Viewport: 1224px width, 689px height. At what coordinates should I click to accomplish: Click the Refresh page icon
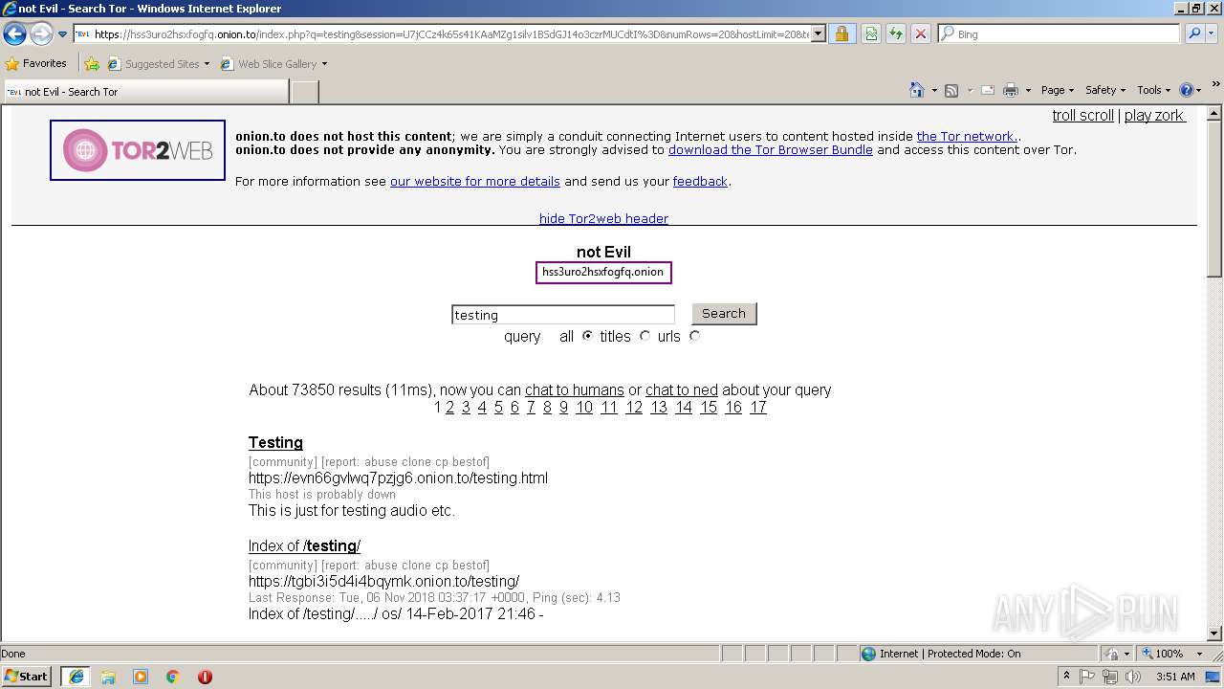click(896, 33)
